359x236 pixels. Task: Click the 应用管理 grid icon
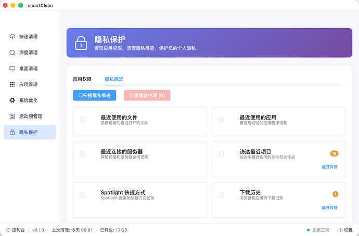tap(12, 84)
